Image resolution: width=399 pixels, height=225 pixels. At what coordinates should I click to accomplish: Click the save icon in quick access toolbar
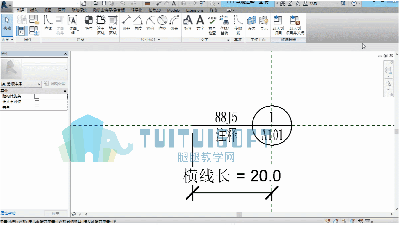click(104, 3)
